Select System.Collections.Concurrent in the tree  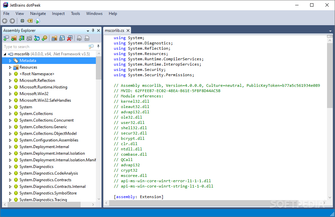coord(46,120)
